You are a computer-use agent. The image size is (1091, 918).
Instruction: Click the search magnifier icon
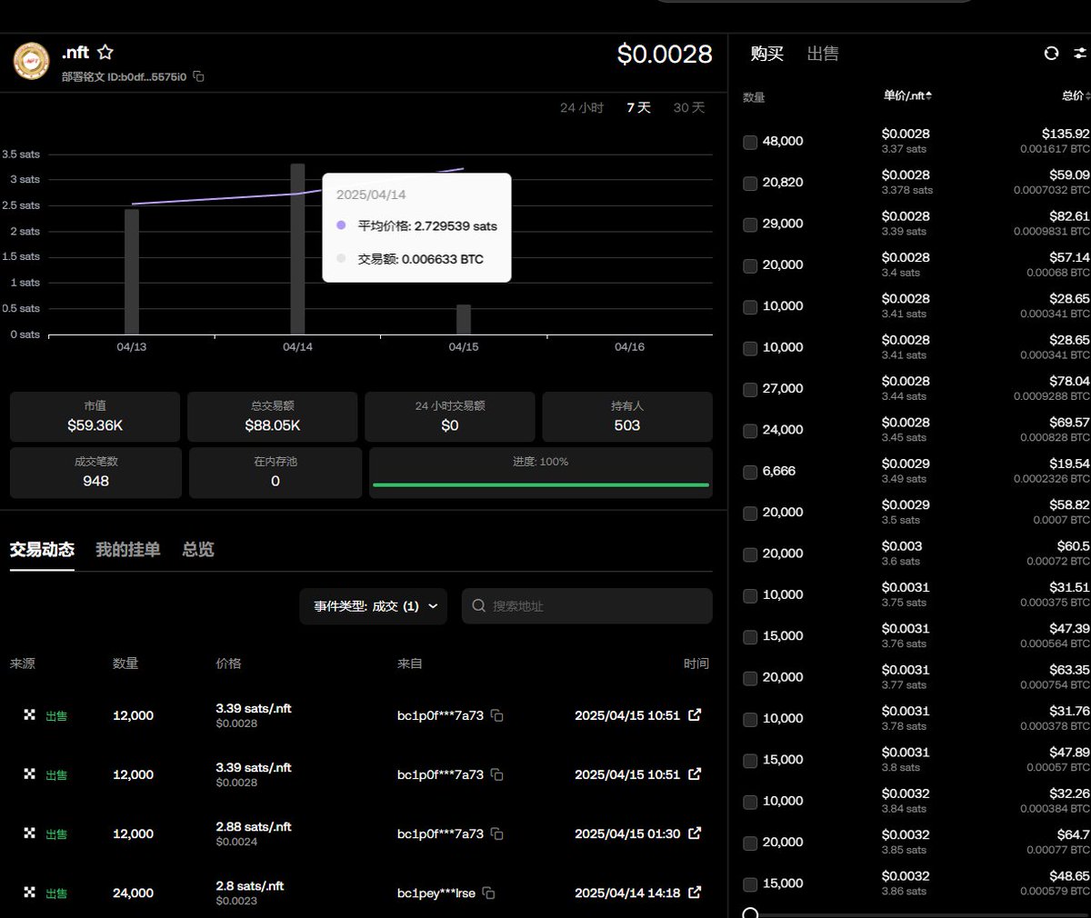478,605
